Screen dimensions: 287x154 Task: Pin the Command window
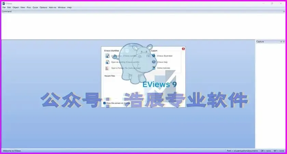(x=284, y=11)
